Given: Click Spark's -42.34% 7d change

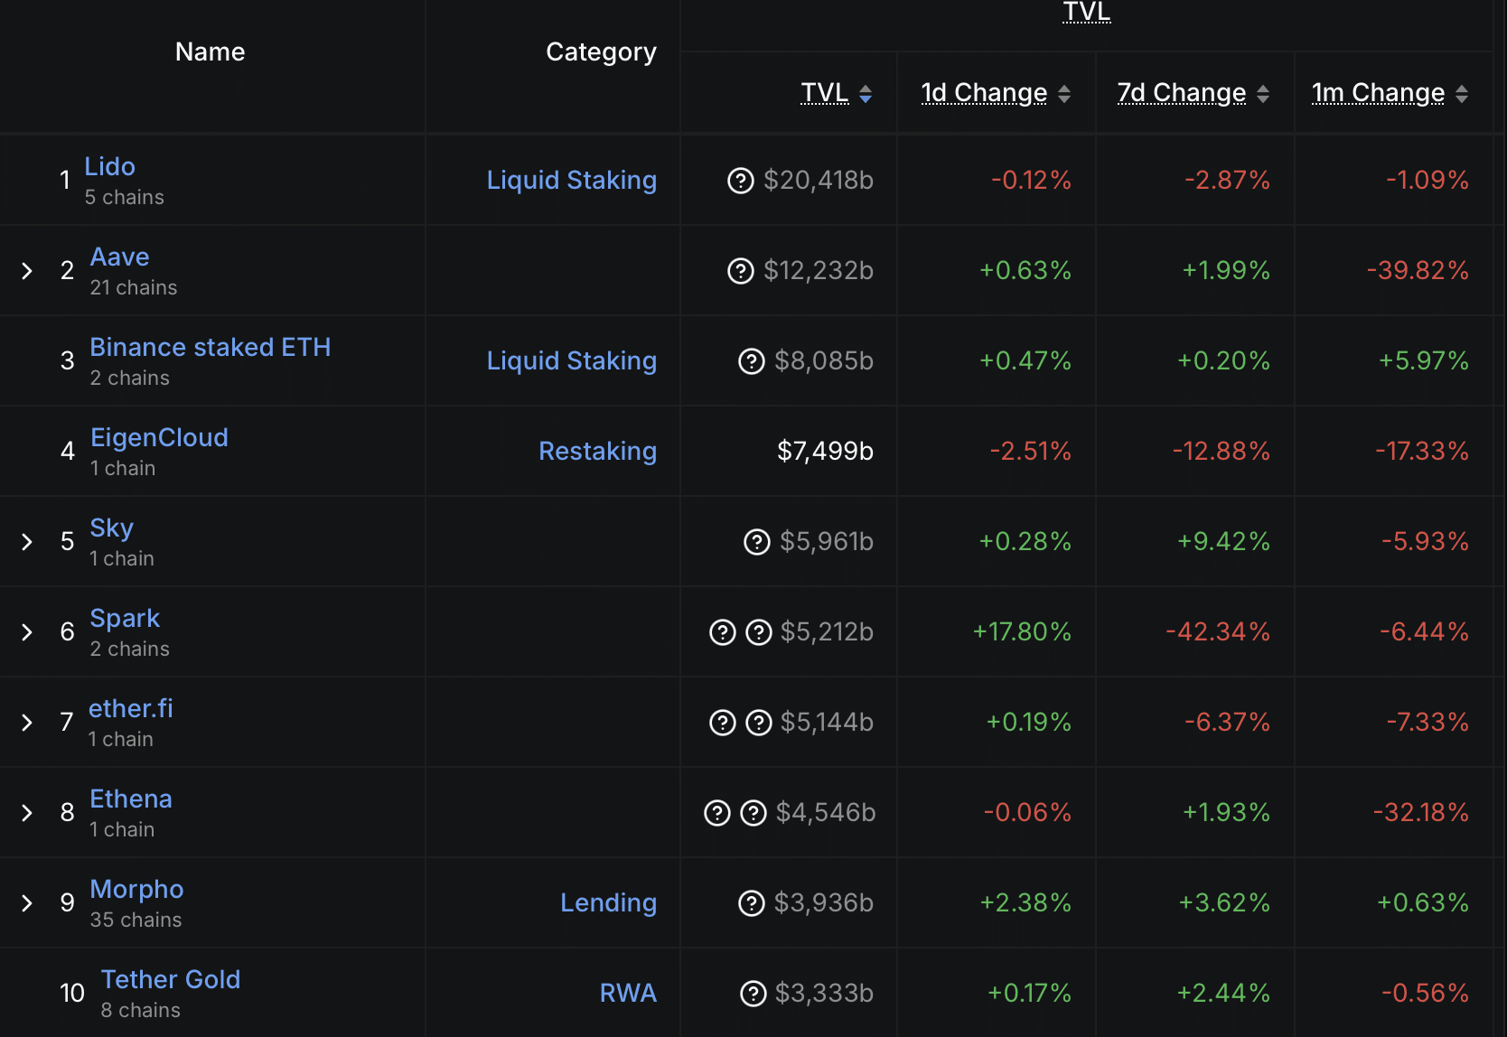Looking at the screenshot, I should coord(1218,632).
